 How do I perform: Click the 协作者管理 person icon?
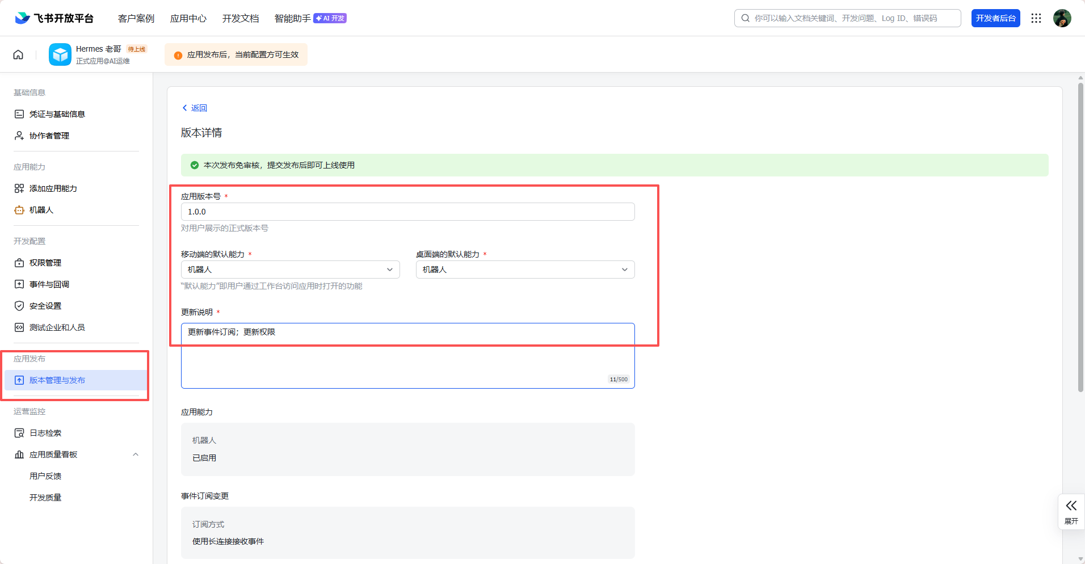19,136
